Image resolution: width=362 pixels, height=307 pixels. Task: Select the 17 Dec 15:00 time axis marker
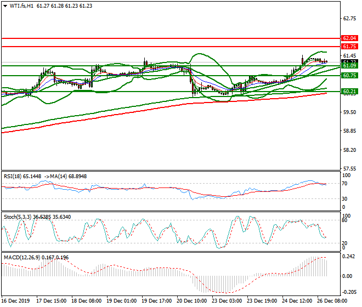[x=51, y=301]
